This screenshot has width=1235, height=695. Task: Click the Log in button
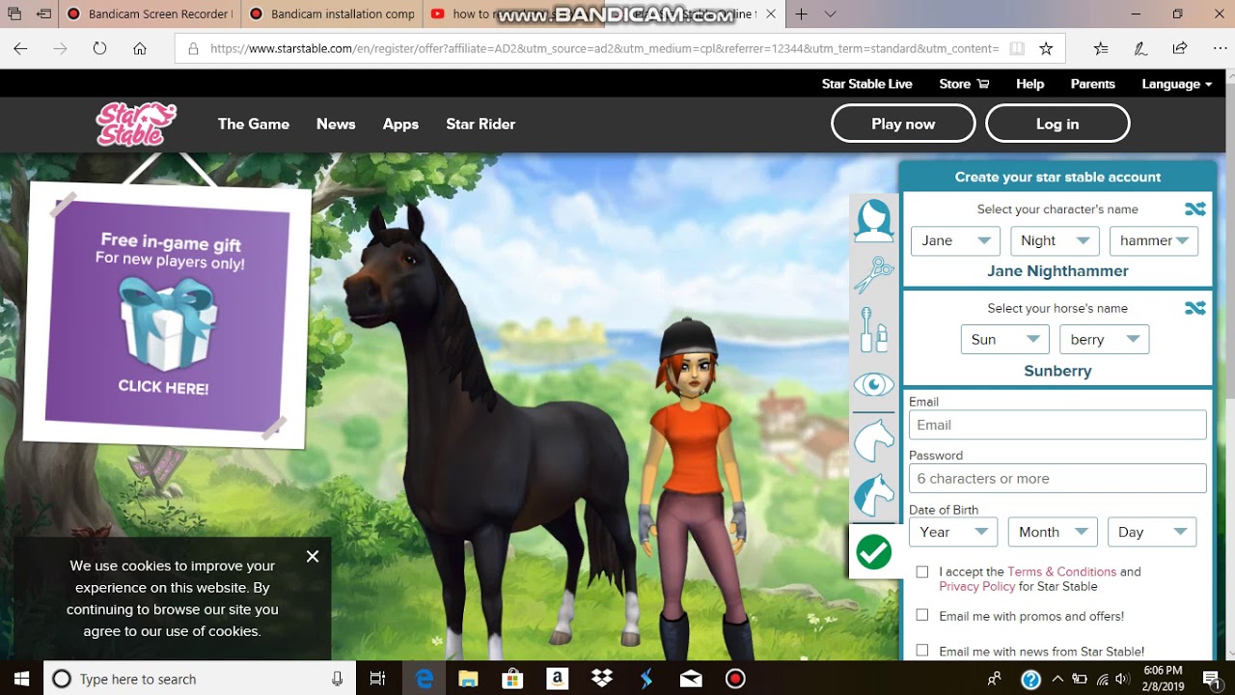click(x=1057, y=124)
